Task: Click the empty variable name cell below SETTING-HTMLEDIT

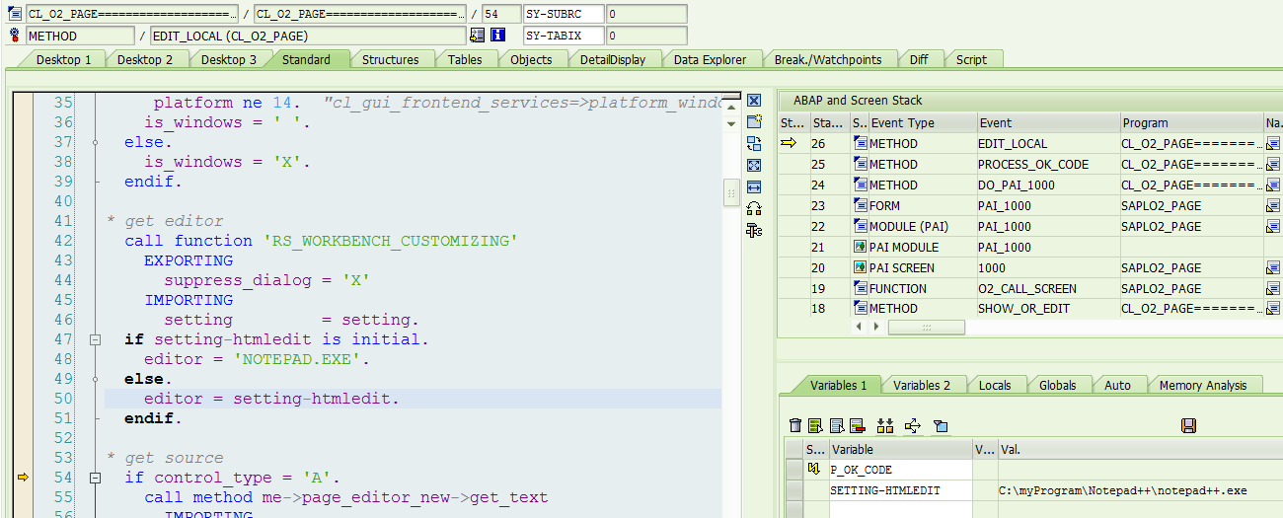Action: point(900,509)
